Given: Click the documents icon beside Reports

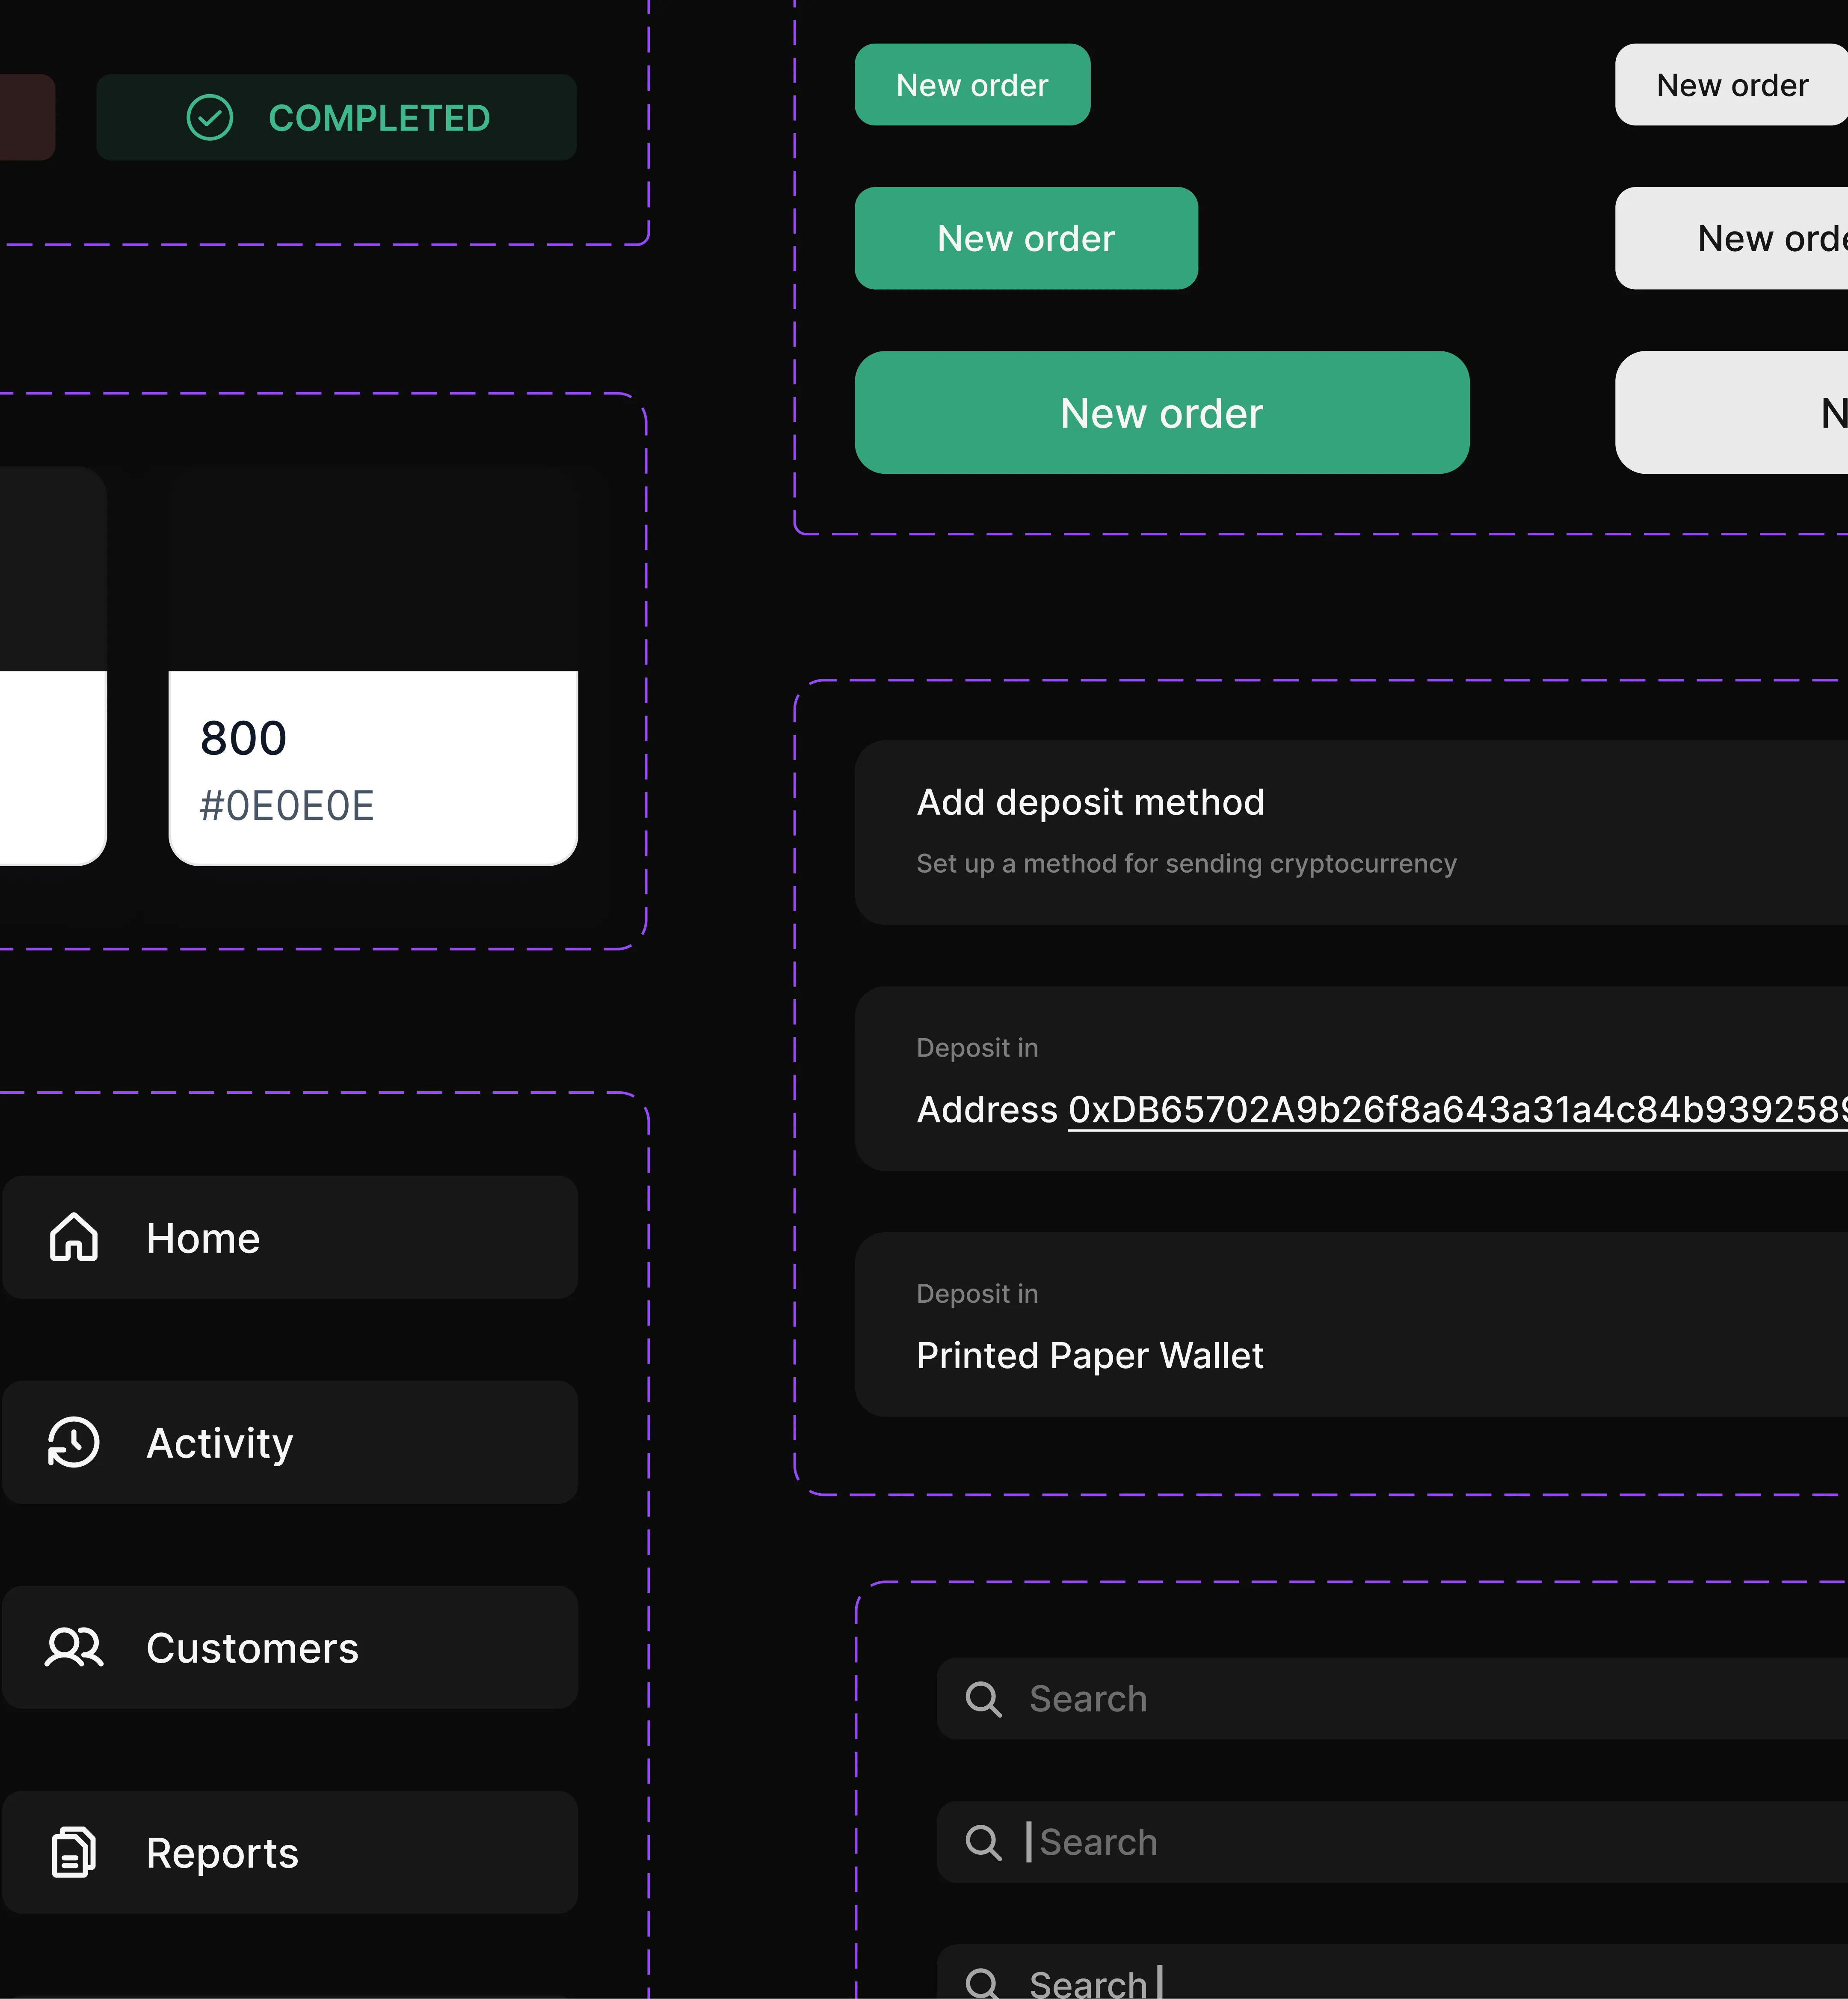Looking at the screenshot, I should [x=74, y=1852].
